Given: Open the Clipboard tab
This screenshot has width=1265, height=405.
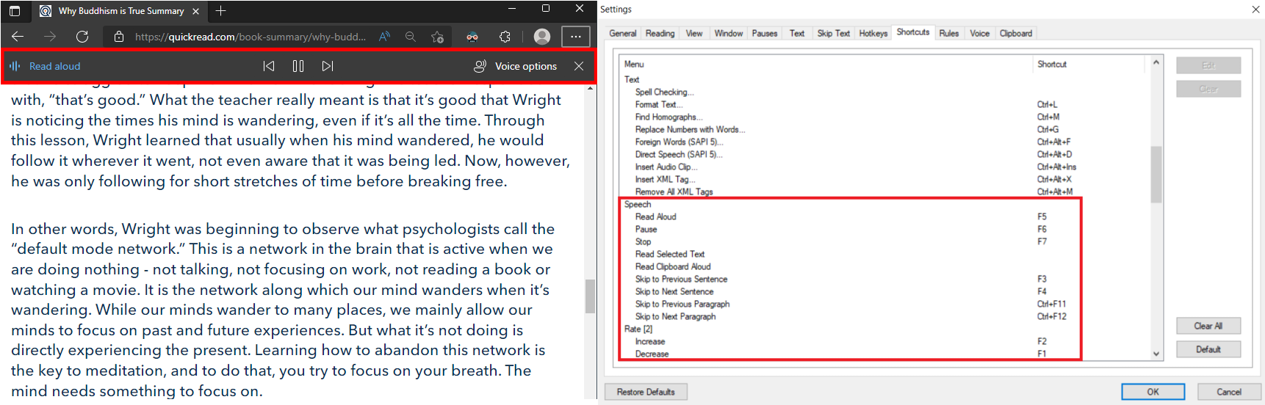Looking at the screenshot, I should 1016,34.
